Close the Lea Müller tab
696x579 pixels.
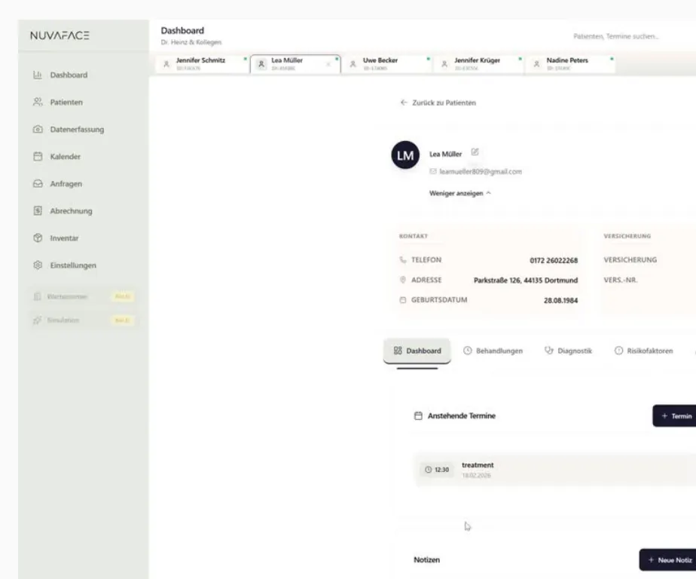pyautogui.click(x=328, y=64)
